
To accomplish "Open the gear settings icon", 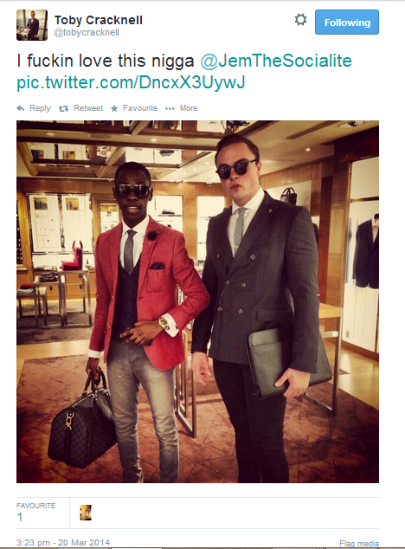I will click(x=300, y=20).
